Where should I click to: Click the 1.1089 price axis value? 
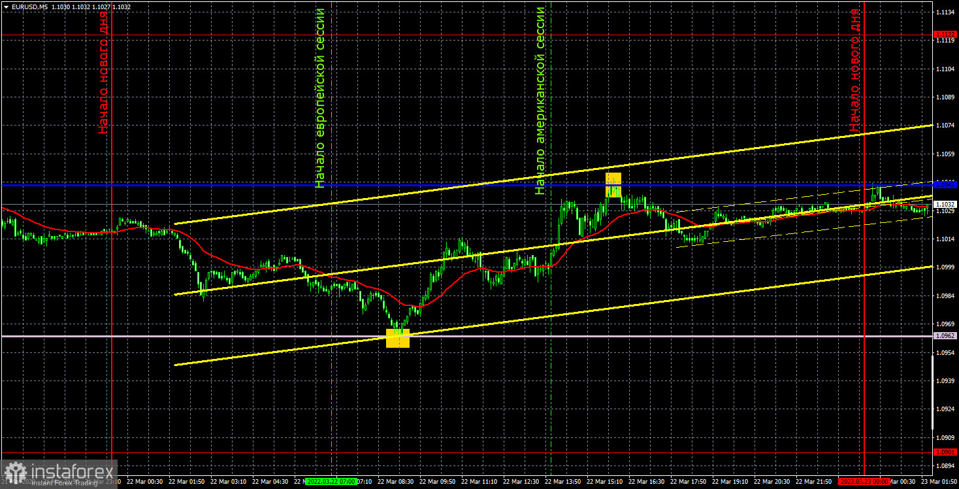[x=945, y=97]
